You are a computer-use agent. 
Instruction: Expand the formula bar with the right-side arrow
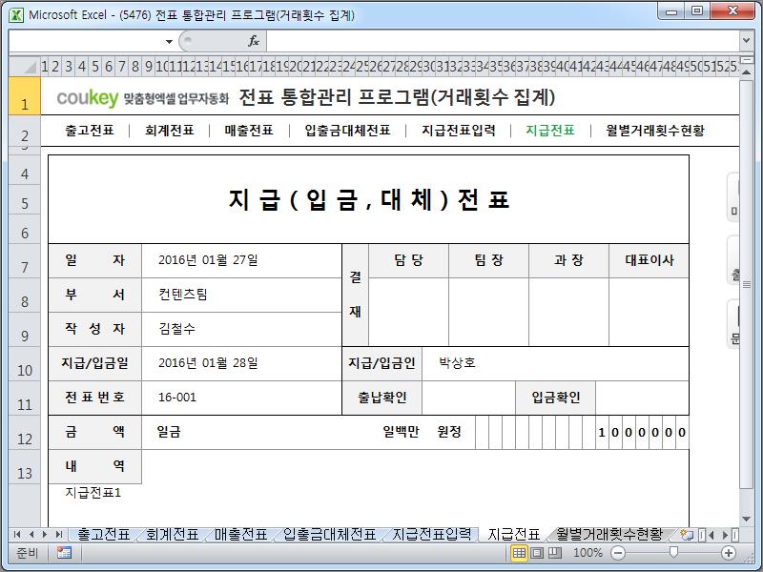746,41
